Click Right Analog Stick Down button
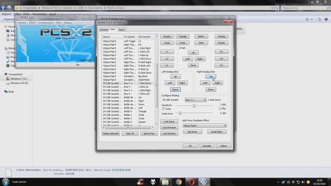The width and height of the screenshot is (331, 186). 210,89
